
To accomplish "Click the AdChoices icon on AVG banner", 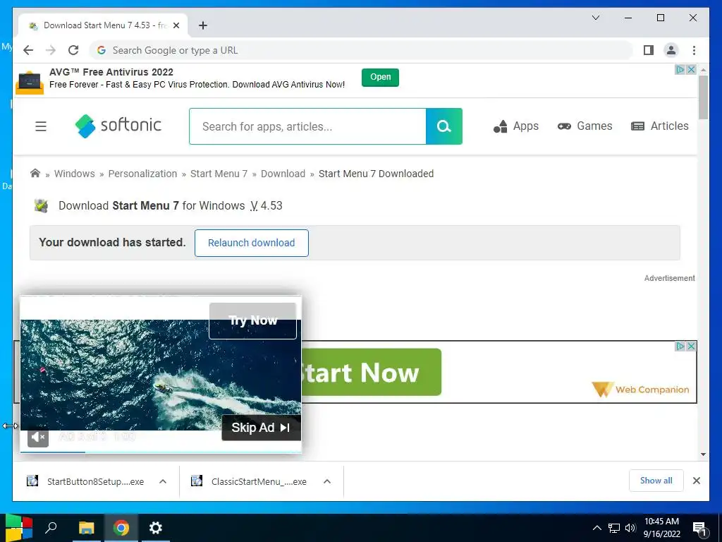I will (x=680, y=70).
